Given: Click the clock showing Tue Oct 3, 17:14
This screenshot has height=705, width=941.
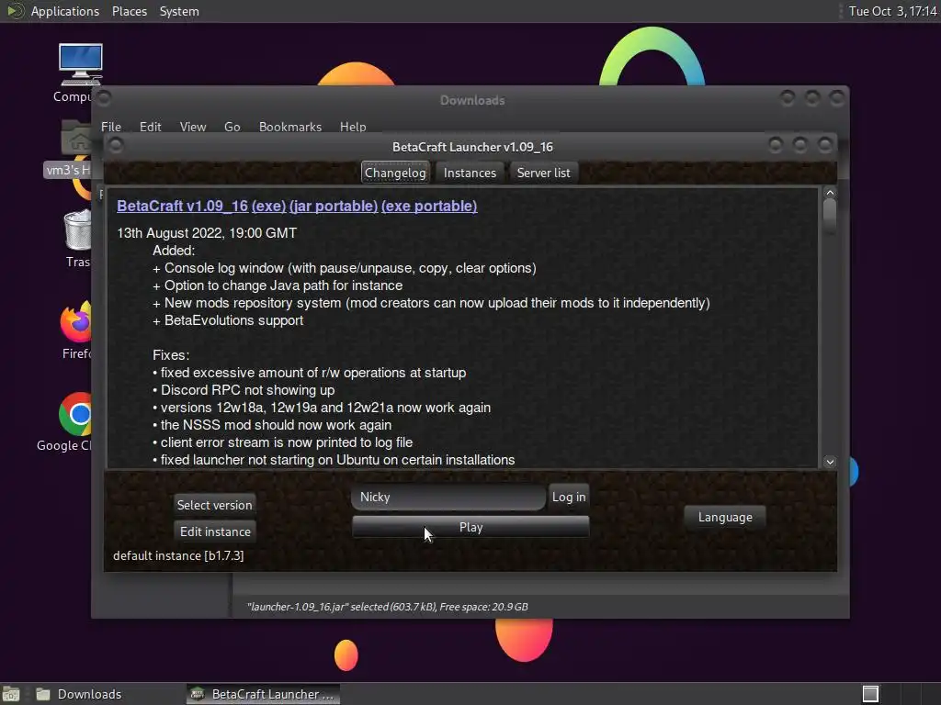Looking at the screenshot, I should 892,11.
